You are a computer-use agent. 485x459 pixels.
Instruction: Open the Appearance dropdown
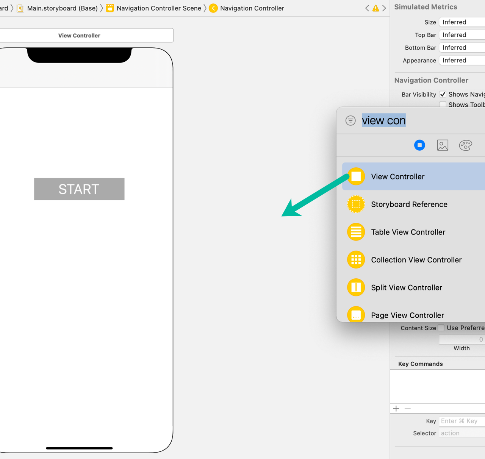click(462, 60)
